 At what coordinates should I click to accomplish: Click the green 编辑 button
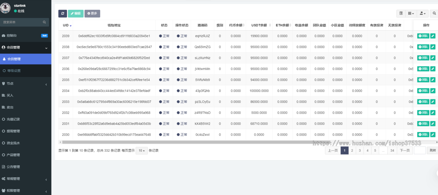[76, 13]
